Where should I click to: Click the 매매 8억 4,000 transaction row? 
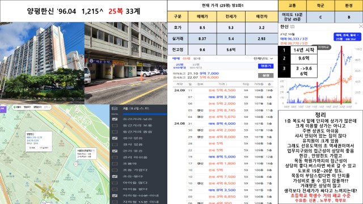pos(223,124)
